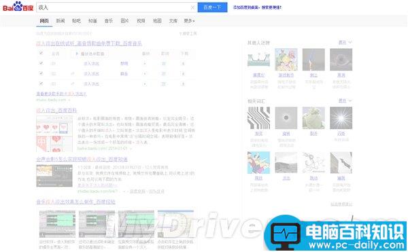
Task: Expand the 相关词汇 section with 展开
Action: pos(345,101)
